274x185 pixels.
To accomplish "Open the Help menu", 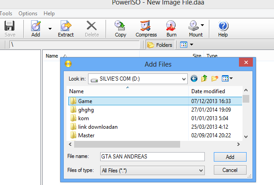I will (x=49, y=14).
